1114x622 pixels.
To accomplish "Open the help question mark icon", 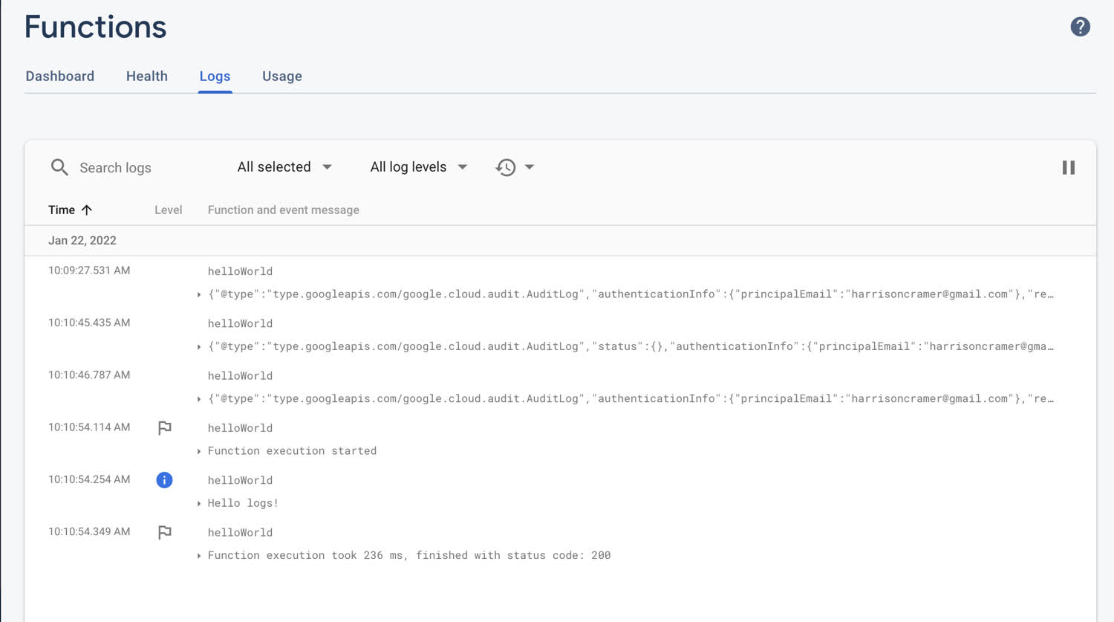I will pyautogui.click(x=1080, y=27).
